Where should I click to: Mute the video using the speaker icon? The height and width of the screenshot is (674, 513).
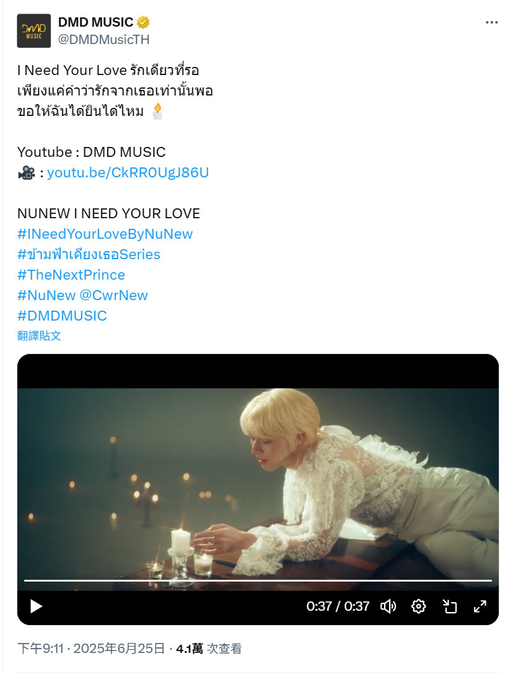[388, 606]
